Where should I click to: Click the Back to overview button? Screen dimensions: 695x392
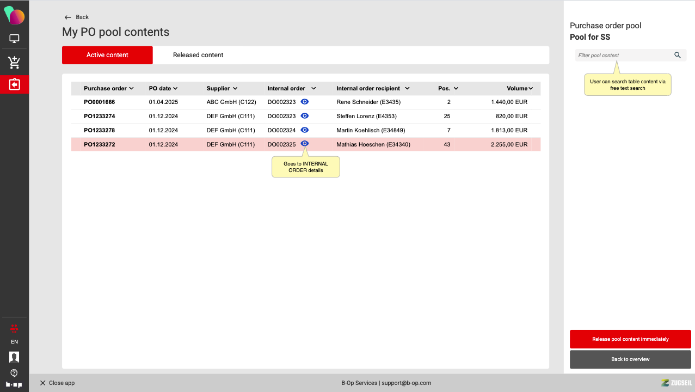[x=630, y=359]
